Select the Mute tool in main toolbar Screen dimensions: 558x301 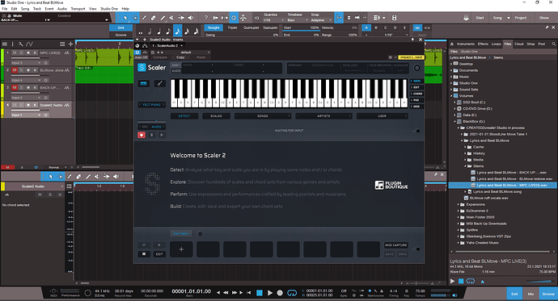(x=171, y=18)
